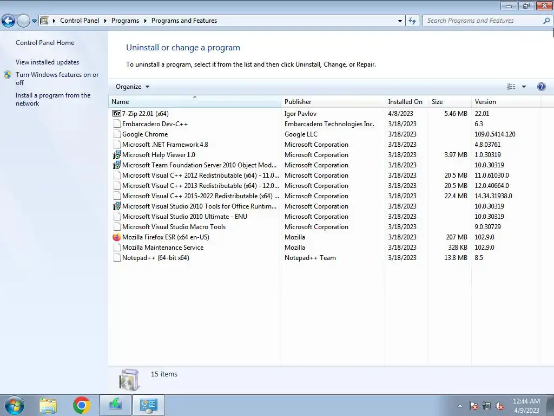
Task: Click Team Foundation Server 2010 row icon
Action: [x=117, y=165]
